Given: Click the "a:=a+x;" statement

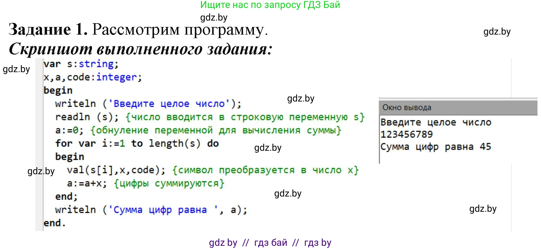Looking at the screenshot, I should pyautogui.click(x=87, y=183).
